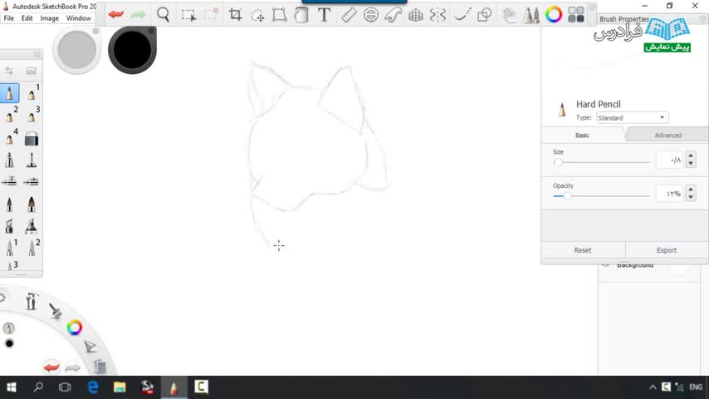Click the Reset button in Brush Properties
The image size is (709, 399).
coord(583,250)
